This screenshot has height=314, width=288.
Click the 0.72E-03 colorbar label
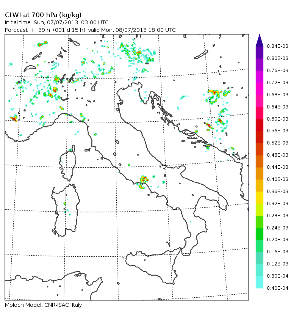tap(277, 83)
